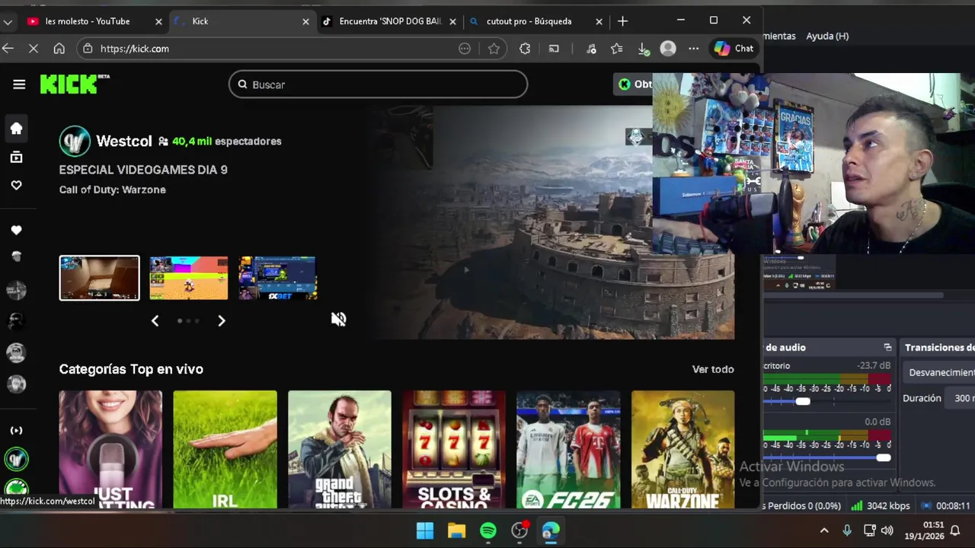Open Microsoft Edge from taskbar
Viewport: 975px width, 548px height.
click(551, 530)
